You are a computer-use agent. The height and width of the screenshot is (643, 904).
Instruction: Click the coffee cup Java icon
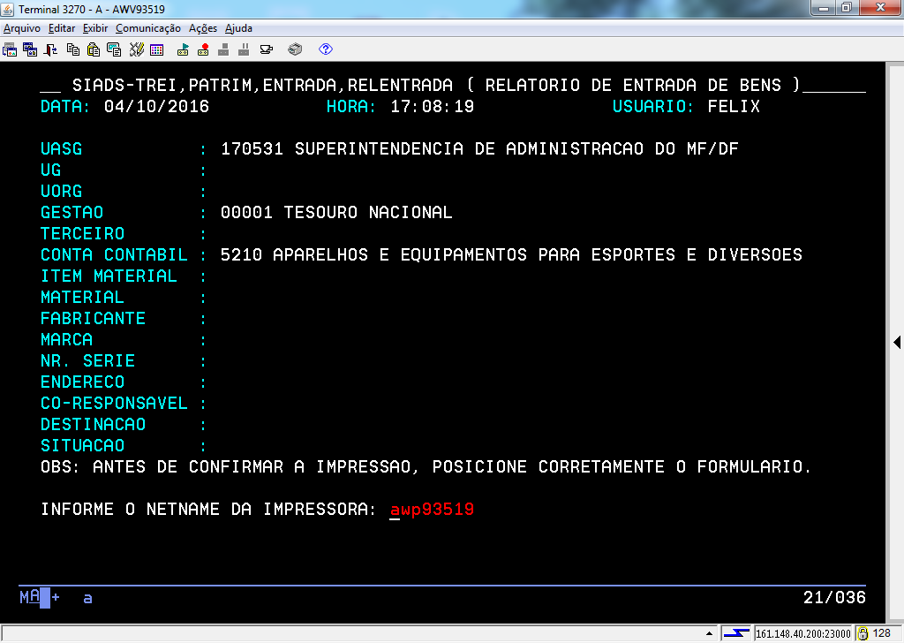(267, 49)
